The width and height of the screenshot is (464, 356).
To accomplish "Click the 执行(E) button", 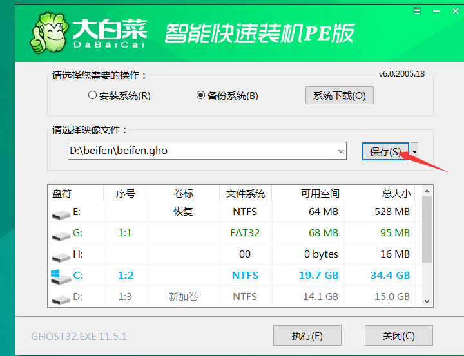I will 307,335.
